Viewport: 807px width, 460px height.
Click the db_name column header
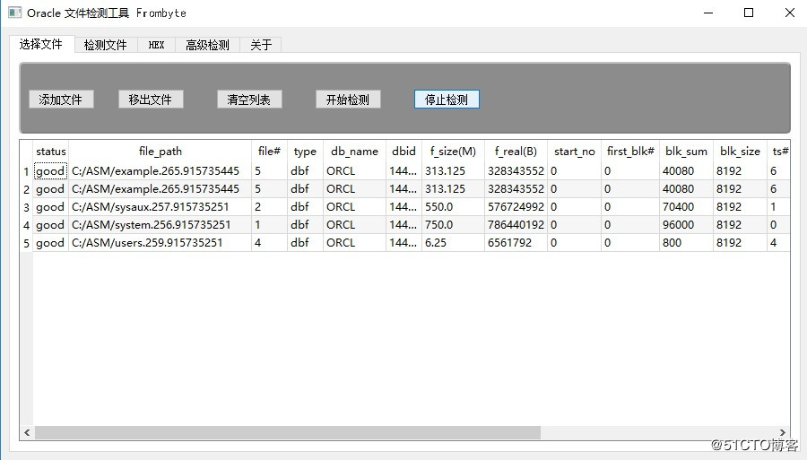coord(354,152)
